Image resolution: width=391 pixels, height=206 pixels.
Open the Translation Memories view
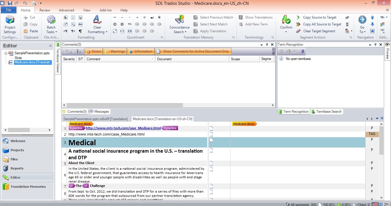point(27,187)
